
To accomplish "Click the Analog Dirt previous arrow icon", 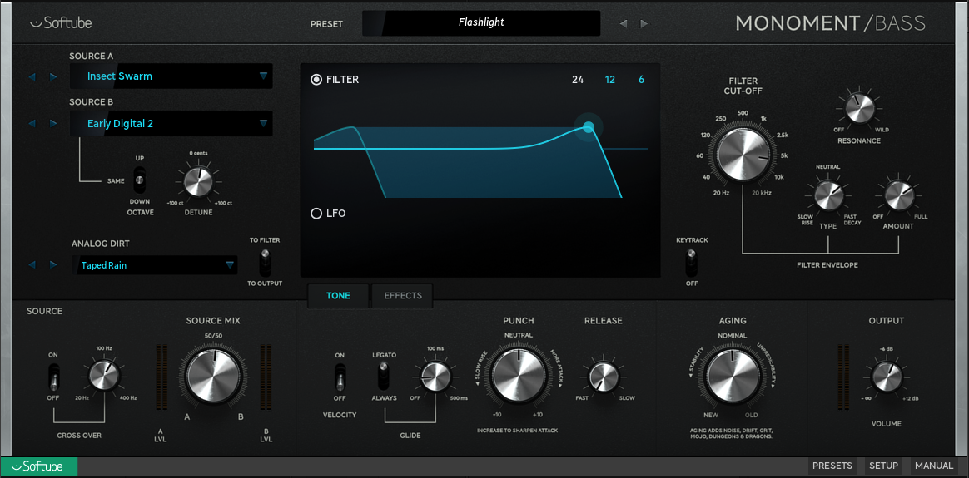I will pos(32,265).
